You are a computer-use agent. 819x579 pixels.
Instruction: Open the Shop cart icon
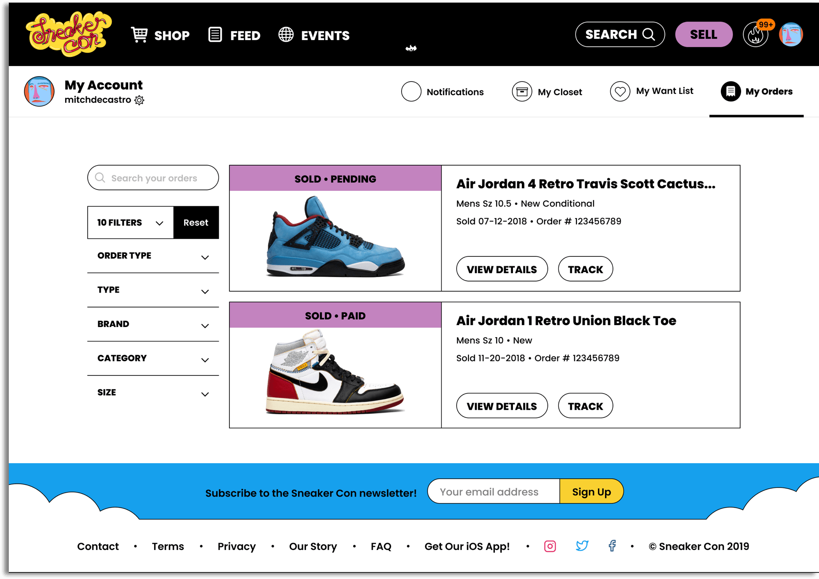click(x=140, y=35)
